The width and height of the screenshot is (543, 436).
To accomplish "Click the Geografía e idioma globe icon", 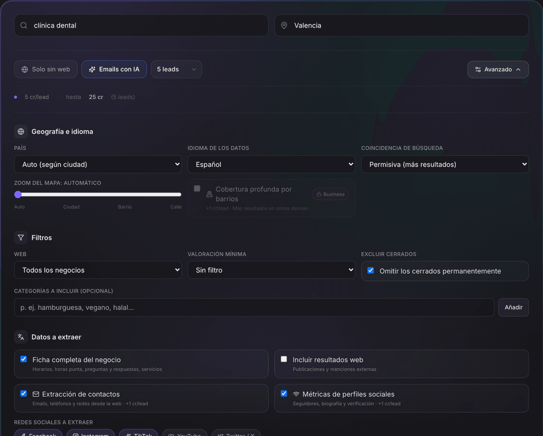I will (x=21, y=132).
